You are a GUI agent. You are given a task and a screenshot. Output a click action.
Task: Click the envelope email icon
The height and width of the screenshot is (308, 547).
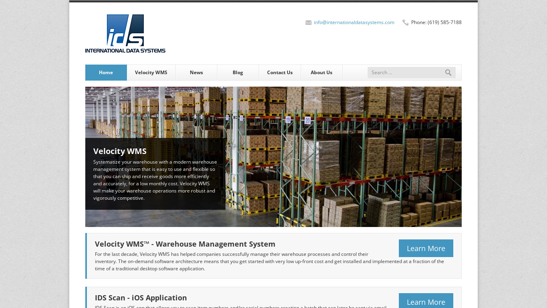coord(308,22)
